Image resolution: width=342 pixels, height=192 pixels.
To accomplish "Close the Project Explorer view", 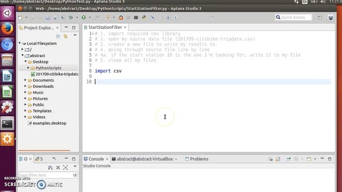I will coord(57,28).
